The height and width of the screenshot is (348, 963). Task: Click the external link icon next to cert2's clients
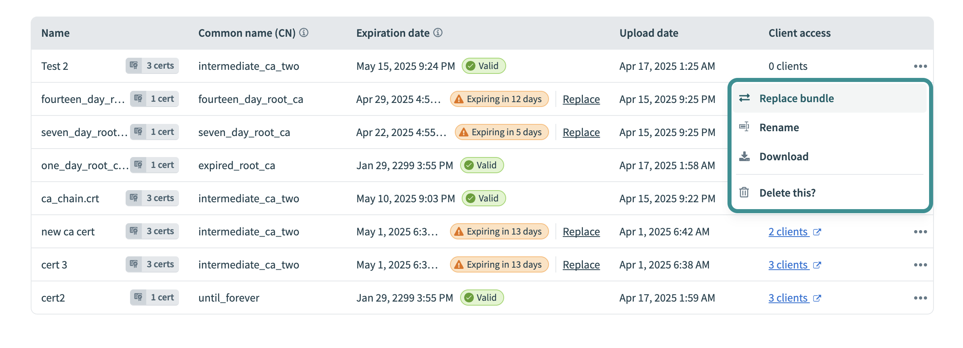coord(817,298)
